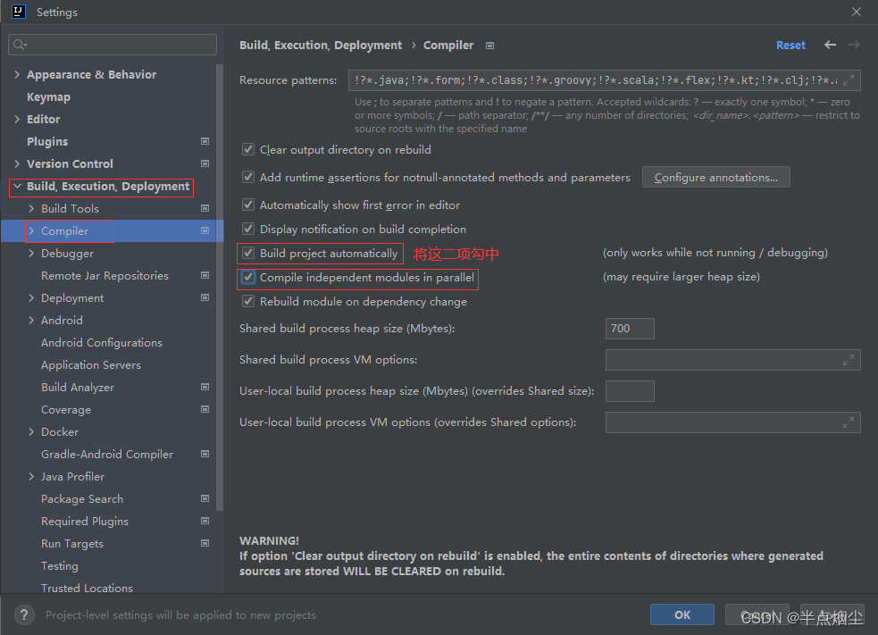Click project-level icon beside Version Control
The width and height of the screenshot is (878, 635).
(205, 164)
